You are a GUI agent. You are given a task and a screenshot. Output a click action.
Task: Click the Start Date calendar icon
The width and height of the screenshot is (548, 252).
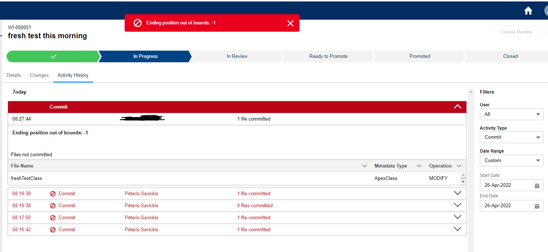(537, 185)
